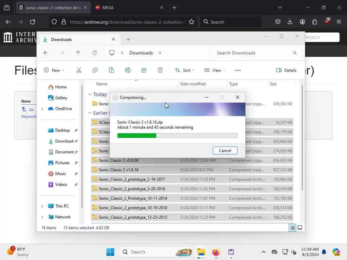Bookmark this page with the star icon
347x260 pixels.
191,22
